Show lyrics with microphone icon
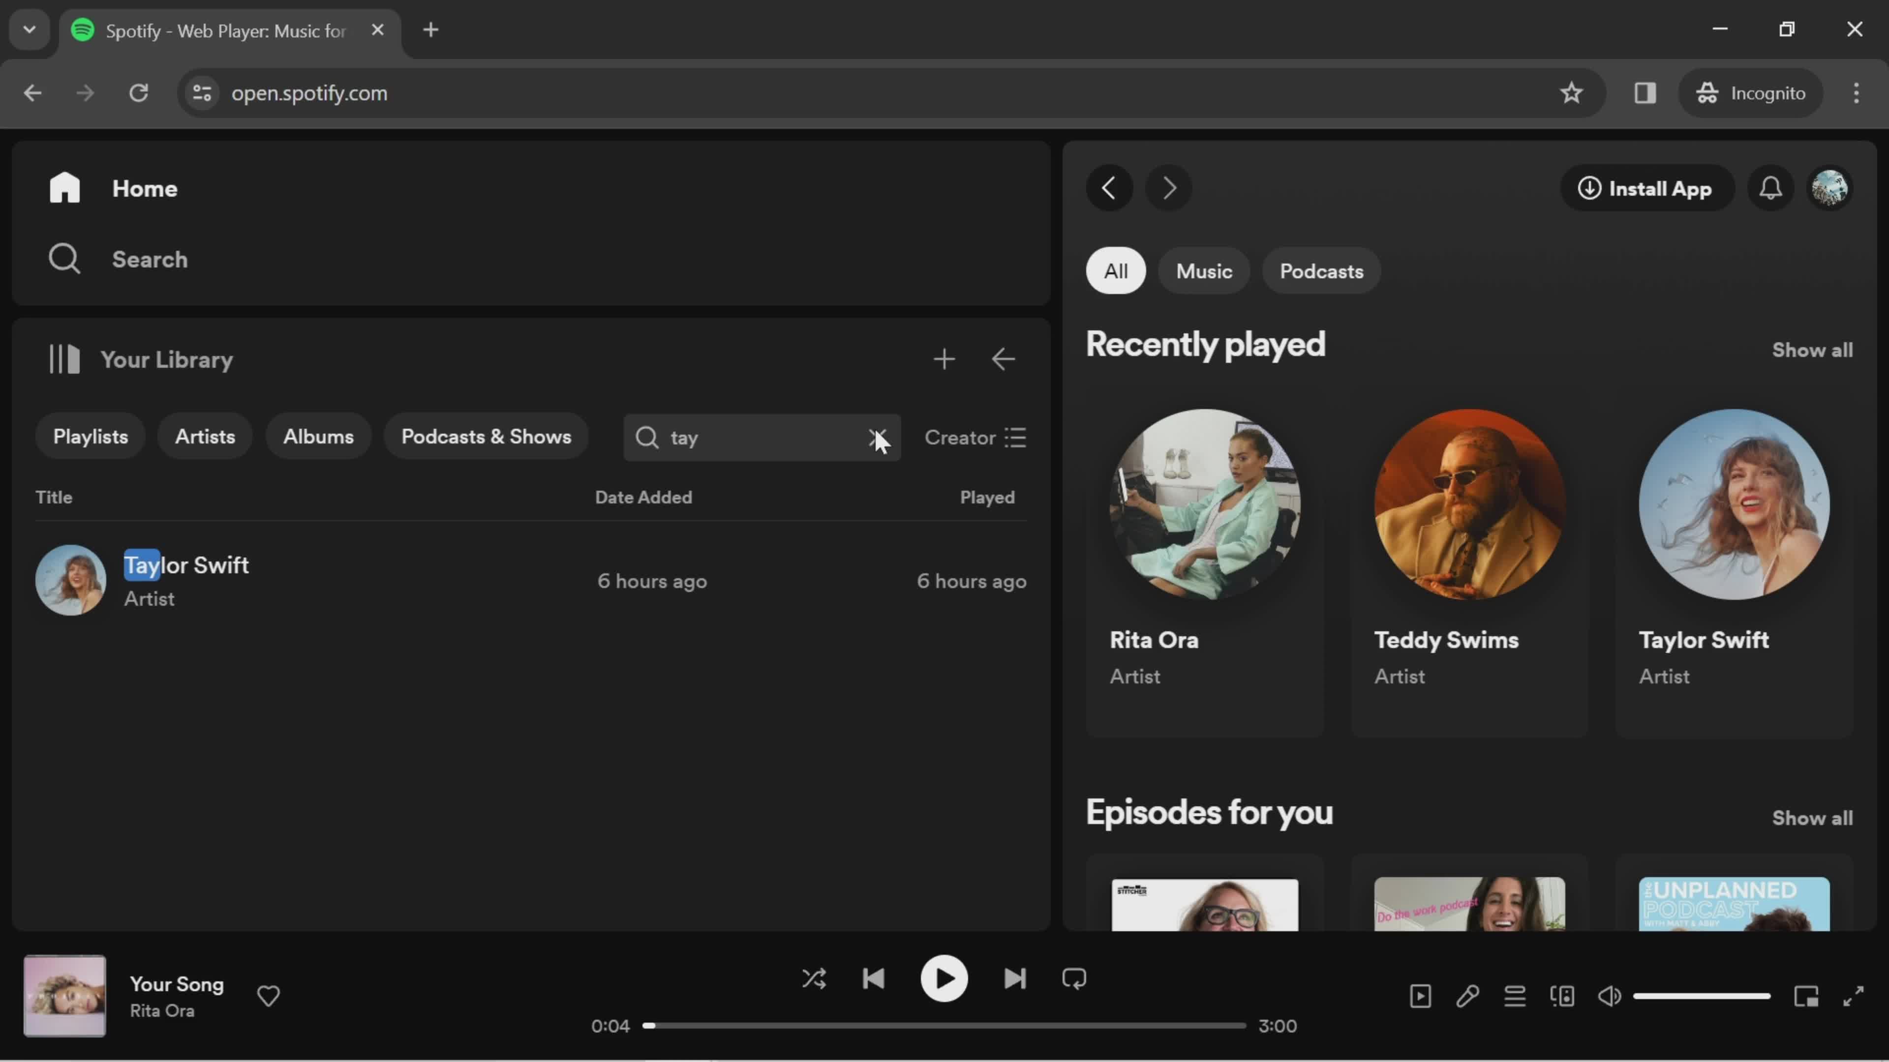This screenshot has width=1889, height=1062. (x=1467, y=996)
